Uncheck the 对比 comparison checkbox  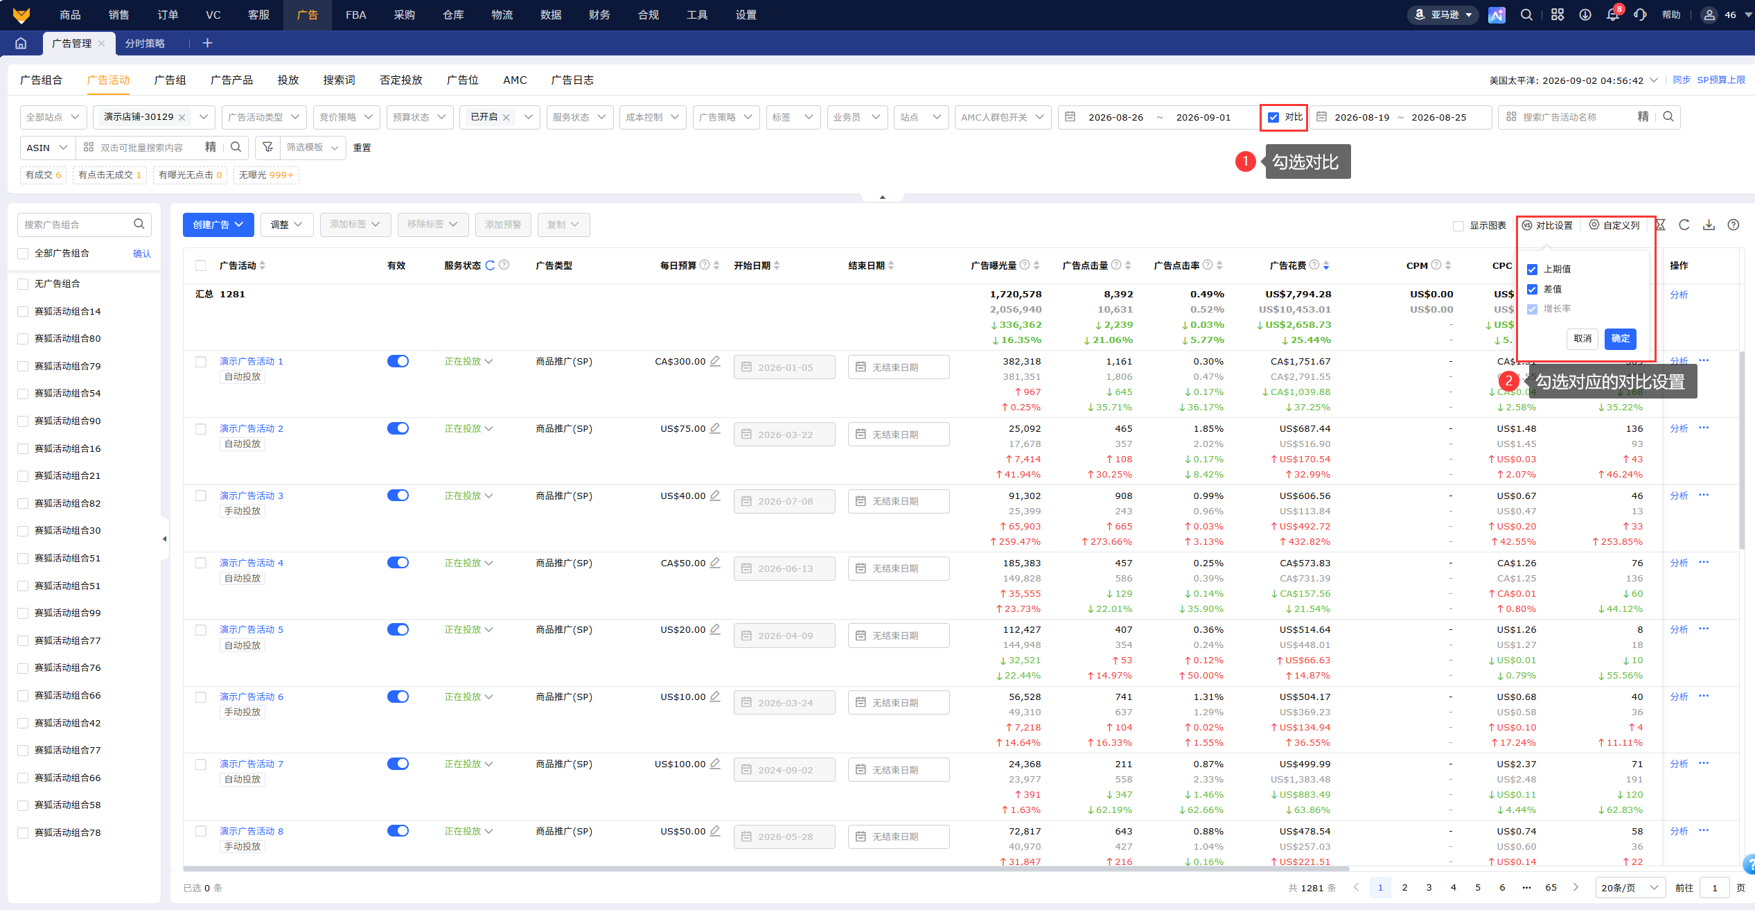point(1273,117)
